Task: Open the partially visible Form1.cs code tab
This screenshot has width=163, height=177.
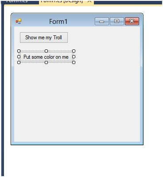Action: coord(17,1)
